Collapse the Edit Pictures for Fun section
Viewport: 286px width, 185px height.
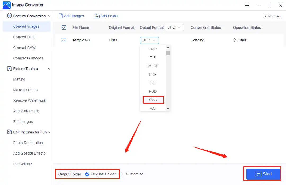(49, 132)
